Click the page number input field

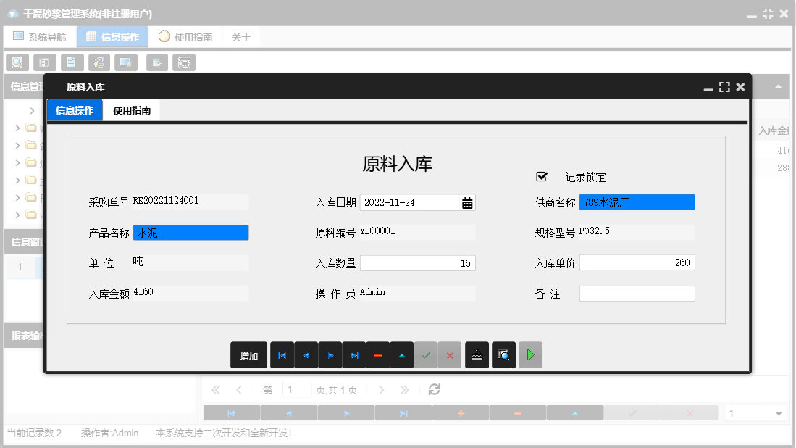(x=296, y=389)
